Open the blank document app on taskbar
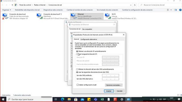Screen dimensions: 182x102 109,99
